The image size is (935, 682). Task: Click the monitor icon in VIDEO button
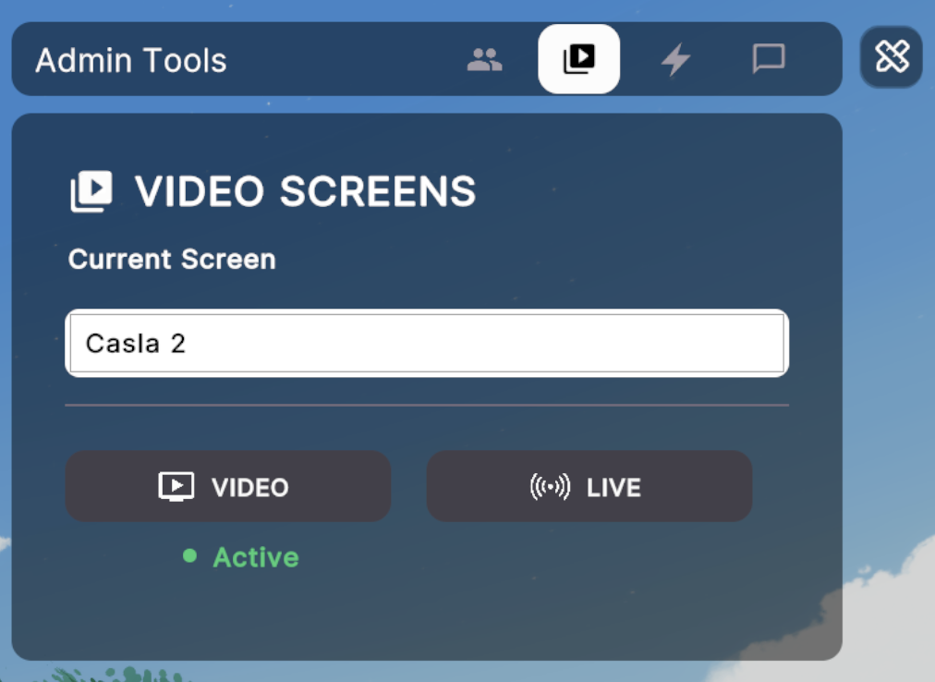pos(176,487)
